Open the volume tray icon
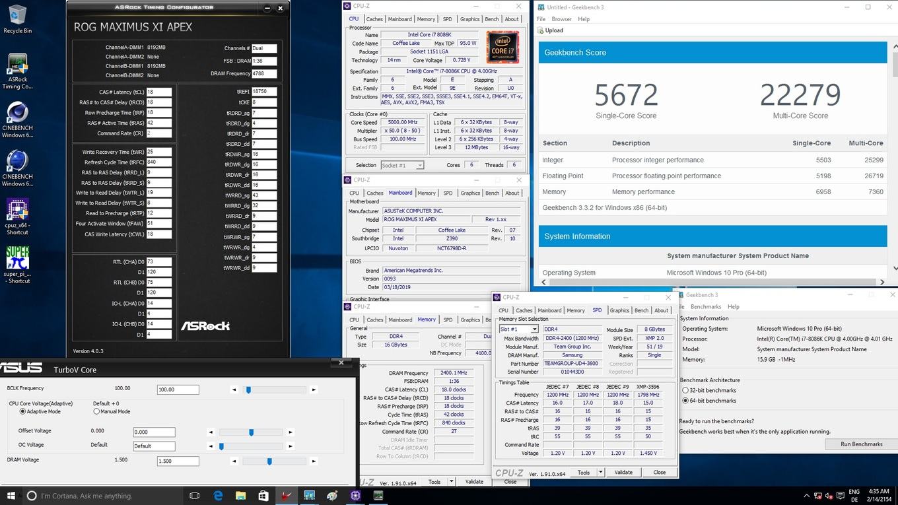 (831, 496)
